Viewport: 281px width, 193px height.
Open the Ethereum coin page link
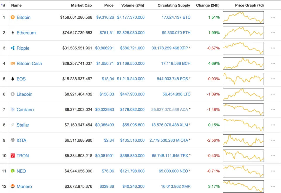(x=26, y=33)
